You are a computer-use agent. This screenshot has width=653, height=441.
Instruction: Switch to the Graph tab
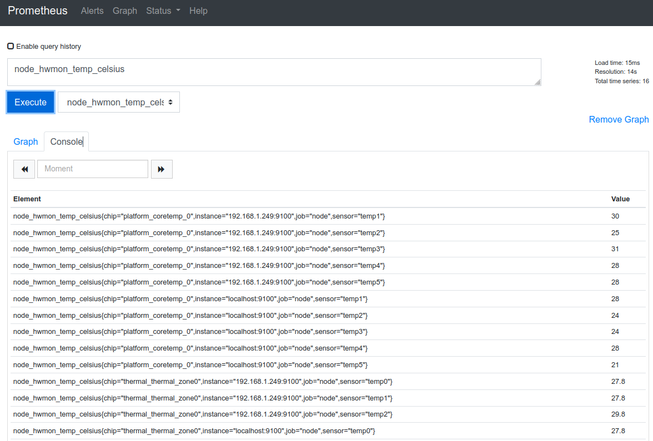(x=26, y=141)
